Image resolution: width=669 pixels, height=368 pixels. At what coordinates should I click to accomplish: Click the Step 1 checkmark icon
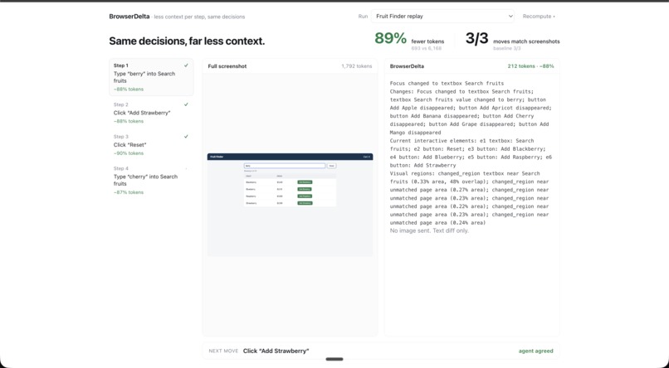[x=186, y=65]
